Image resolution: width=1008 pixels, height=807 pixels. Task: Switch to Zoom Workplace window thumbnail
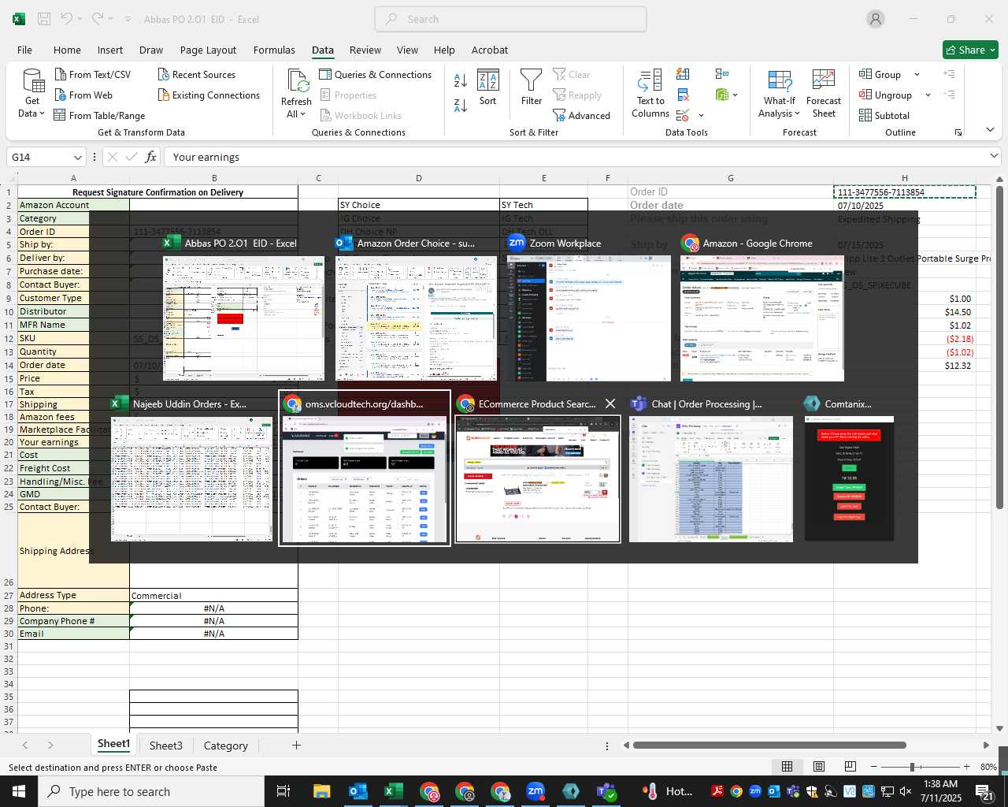tap(591, 310)
